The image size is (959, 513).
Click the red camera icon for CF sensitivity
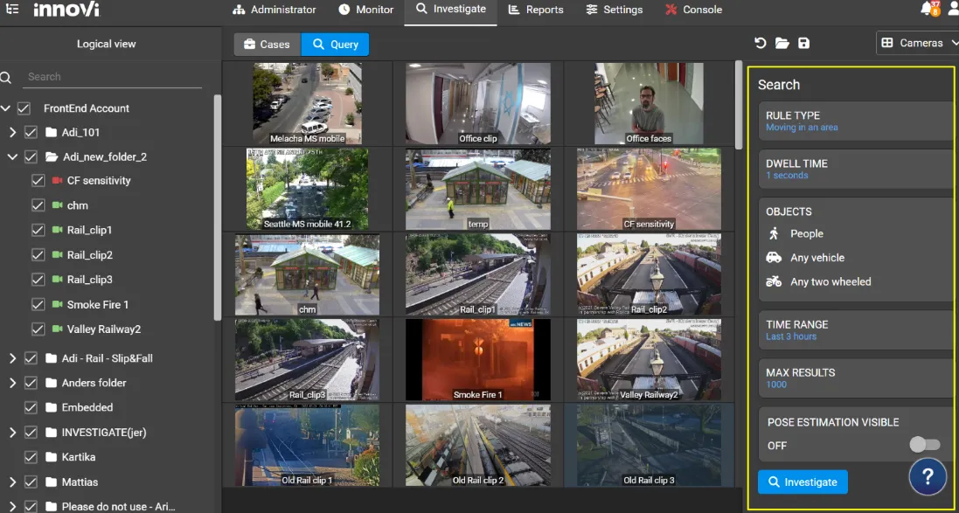pyautogui.click(x=58, y=180)
